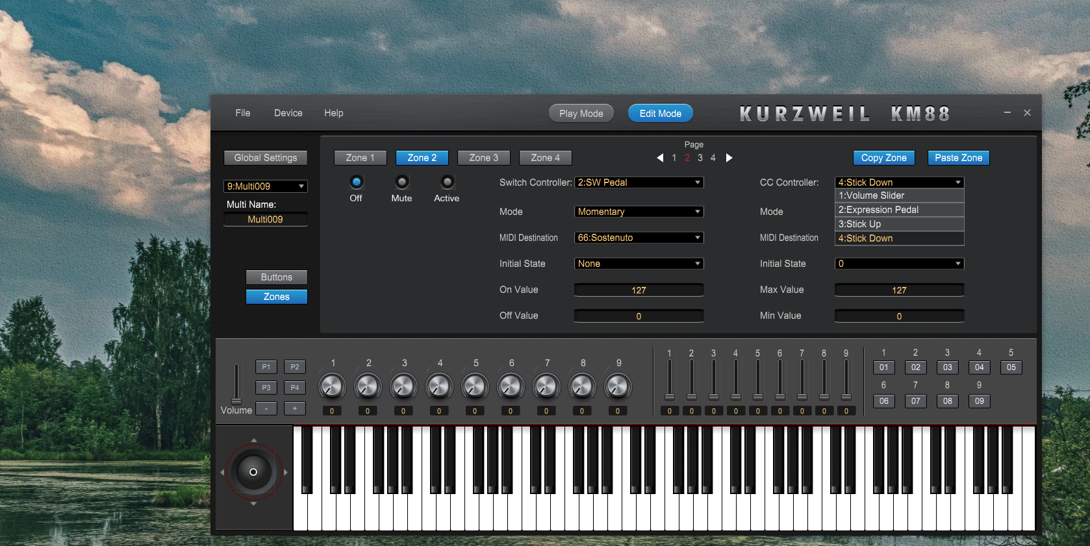Click Copy Zone button
The width and height of the screenshot is (1090, 546).
click(x=884, y=158)
